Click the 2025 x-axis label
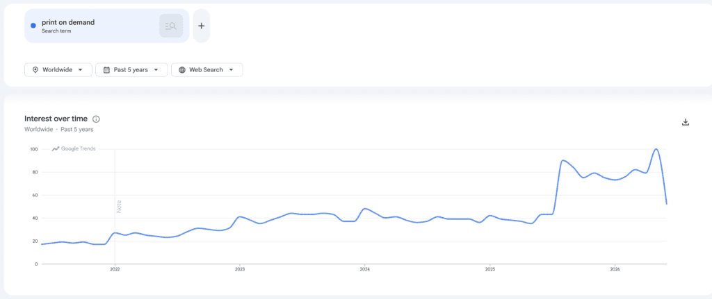 (489, 269)
